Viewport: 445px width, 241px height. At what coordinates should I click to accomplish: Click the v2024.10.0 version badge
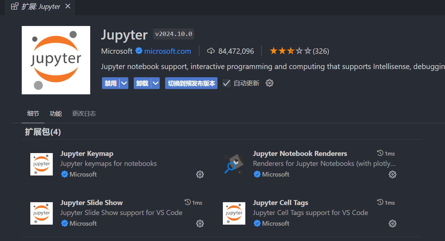(174, 34)
